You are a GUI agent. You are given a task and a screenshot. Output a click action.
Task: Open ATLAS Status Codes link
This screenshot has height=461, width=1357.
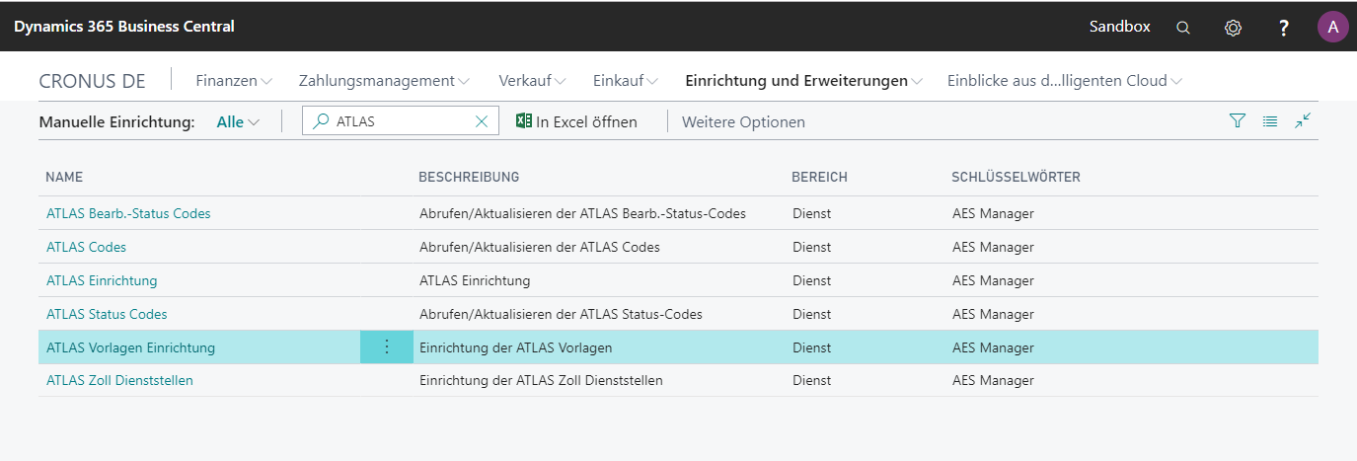[x=107, y=314]
